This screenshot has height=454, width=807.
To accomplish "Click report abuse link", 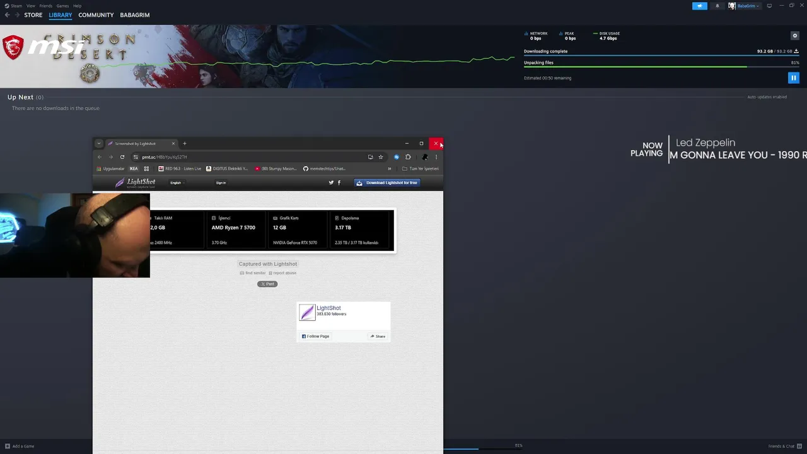I will 282,273.
